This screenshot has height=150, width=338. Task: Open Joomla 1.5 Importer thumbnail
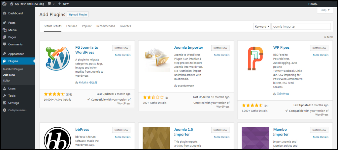click(156, 138)
